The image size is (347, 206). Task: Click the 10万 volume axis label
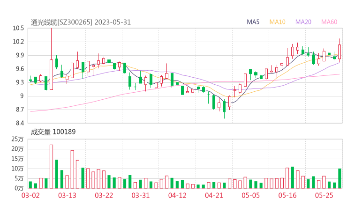point(17,169)
